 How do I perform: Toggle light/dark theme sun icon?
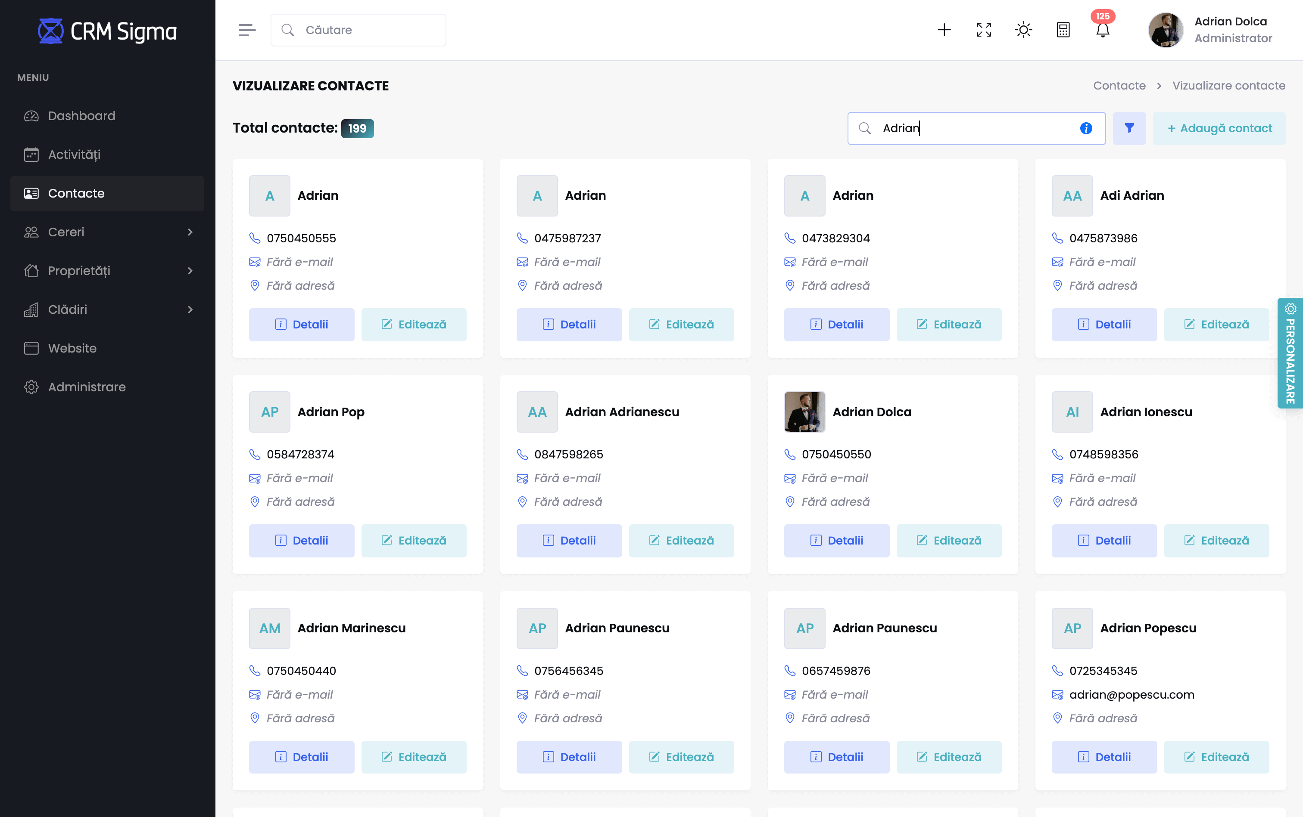1023,30
